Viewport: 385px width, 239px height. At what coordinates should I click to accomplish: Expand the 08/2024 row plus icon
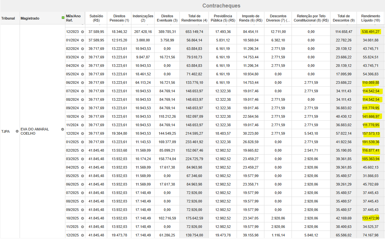(x=82, y=100)
